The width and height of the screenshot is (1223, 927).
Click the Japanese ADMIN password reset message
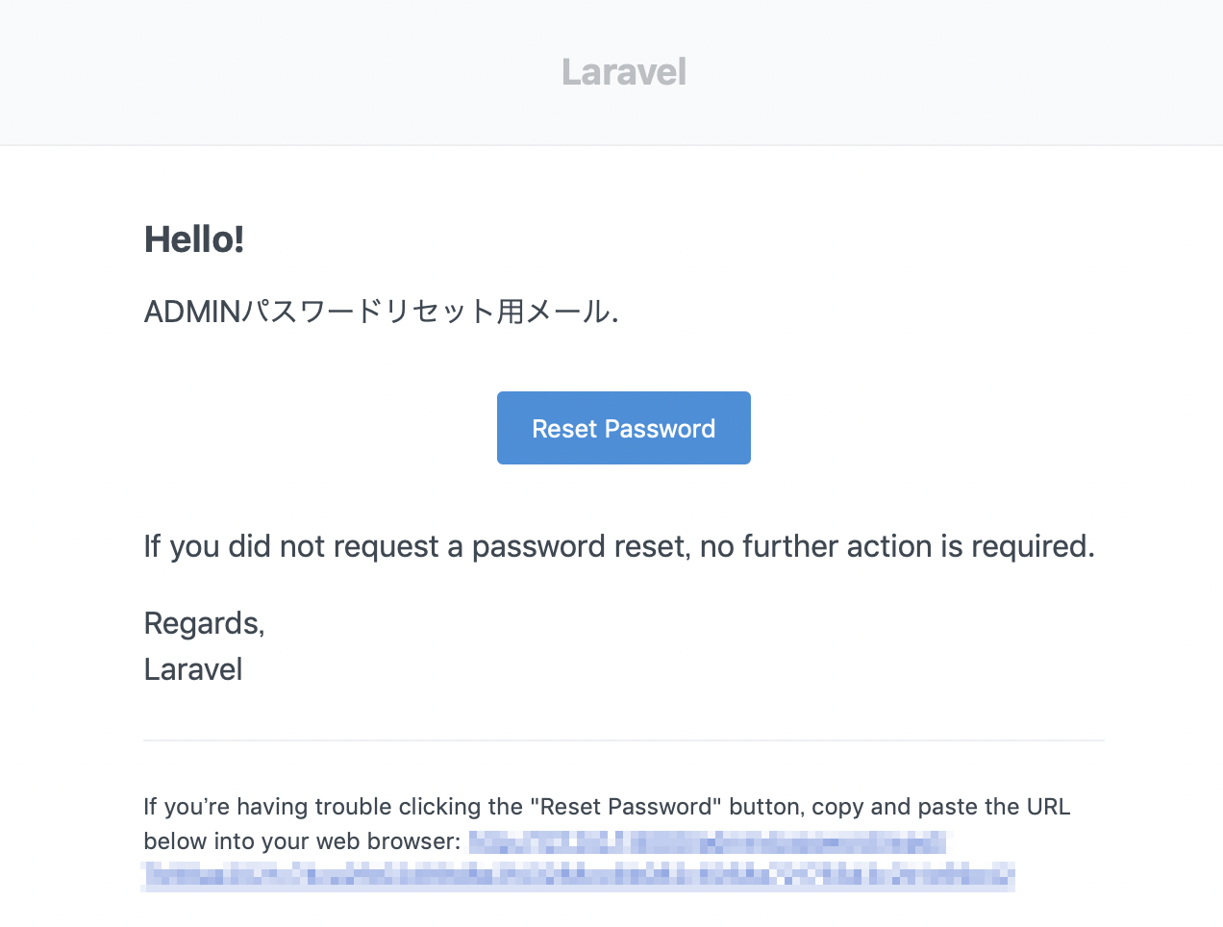pos(381,311)
